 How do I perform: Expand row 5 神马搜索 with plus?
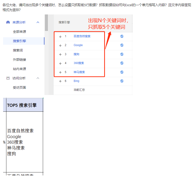pyautogui.click(x=60, y=73)
